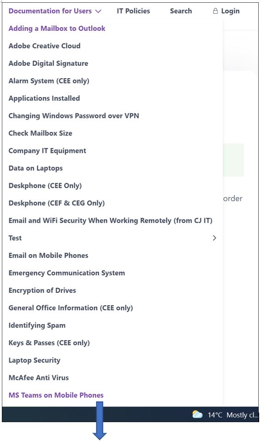This screenshot has height=441, width=261.
Task: Open Adobe Digital Signature page
Action: pyautogui.click(x=48, y=63)
